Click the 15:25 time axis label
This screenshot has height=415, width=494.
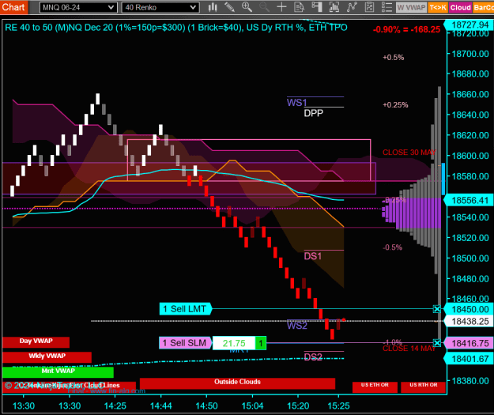pos(338,406)
